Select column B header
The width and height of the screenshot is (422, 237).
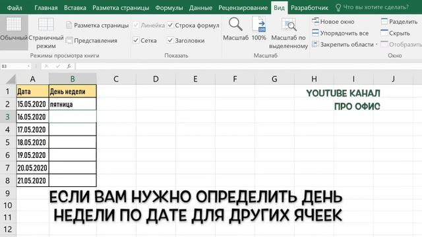[x=73, y=79]
